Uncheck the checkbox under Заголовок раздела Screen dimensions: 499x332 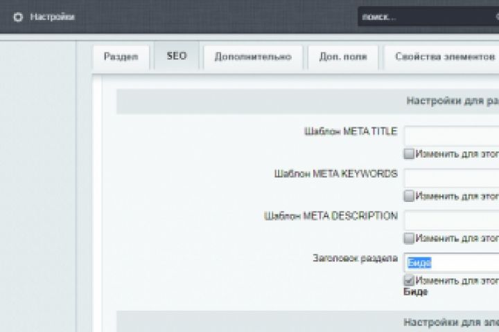coord(409,280)
